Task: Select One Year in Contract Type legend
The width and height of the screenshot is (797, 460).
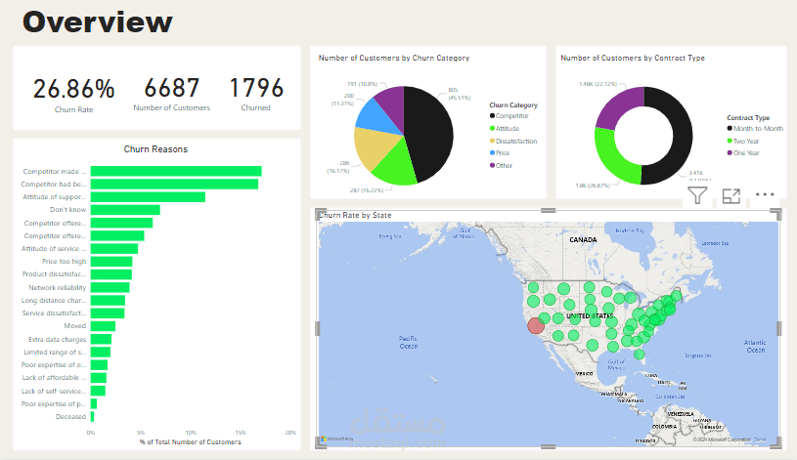Action: pyautogui.click(x=743, y=152)
